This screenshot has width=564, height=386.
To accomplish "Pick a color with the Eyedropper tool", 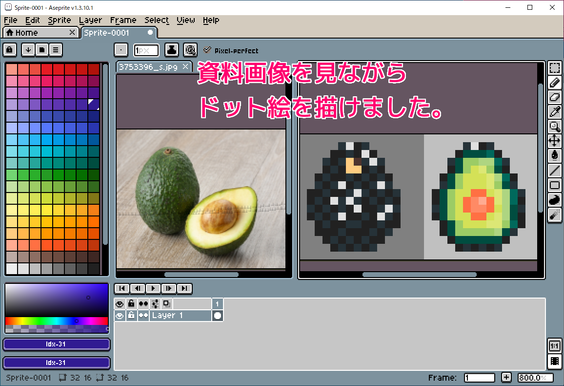I will click(554, 112).
